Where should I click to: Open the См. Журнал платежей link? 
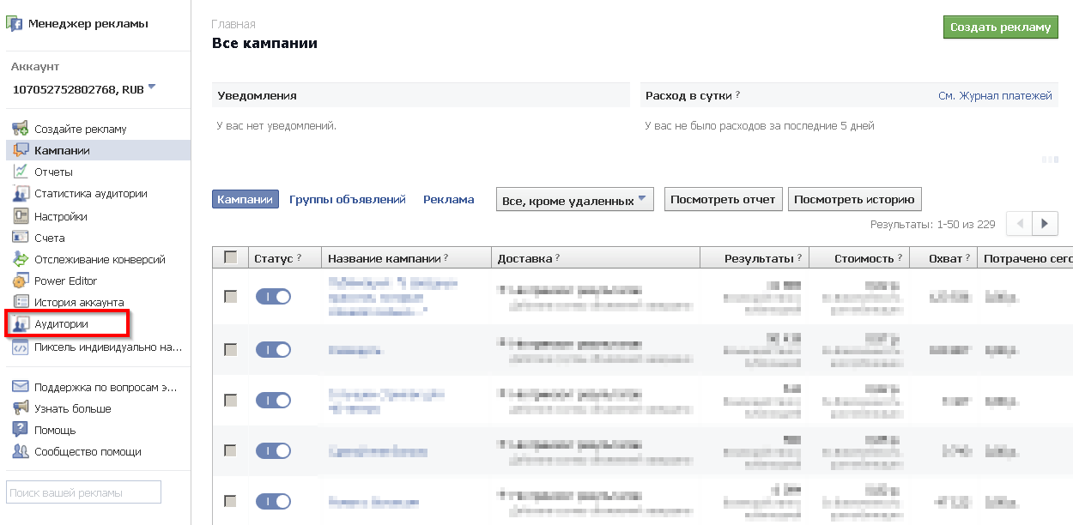click(x=995, y=96)
